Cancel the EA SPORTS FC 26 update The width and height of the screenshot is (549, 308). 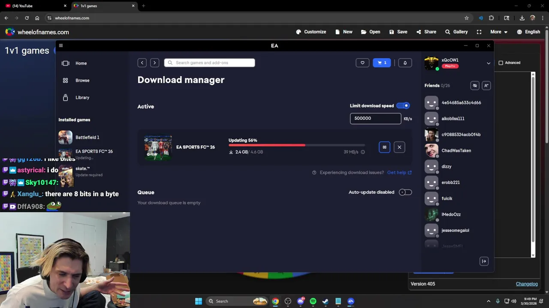[x=399, y=147]
